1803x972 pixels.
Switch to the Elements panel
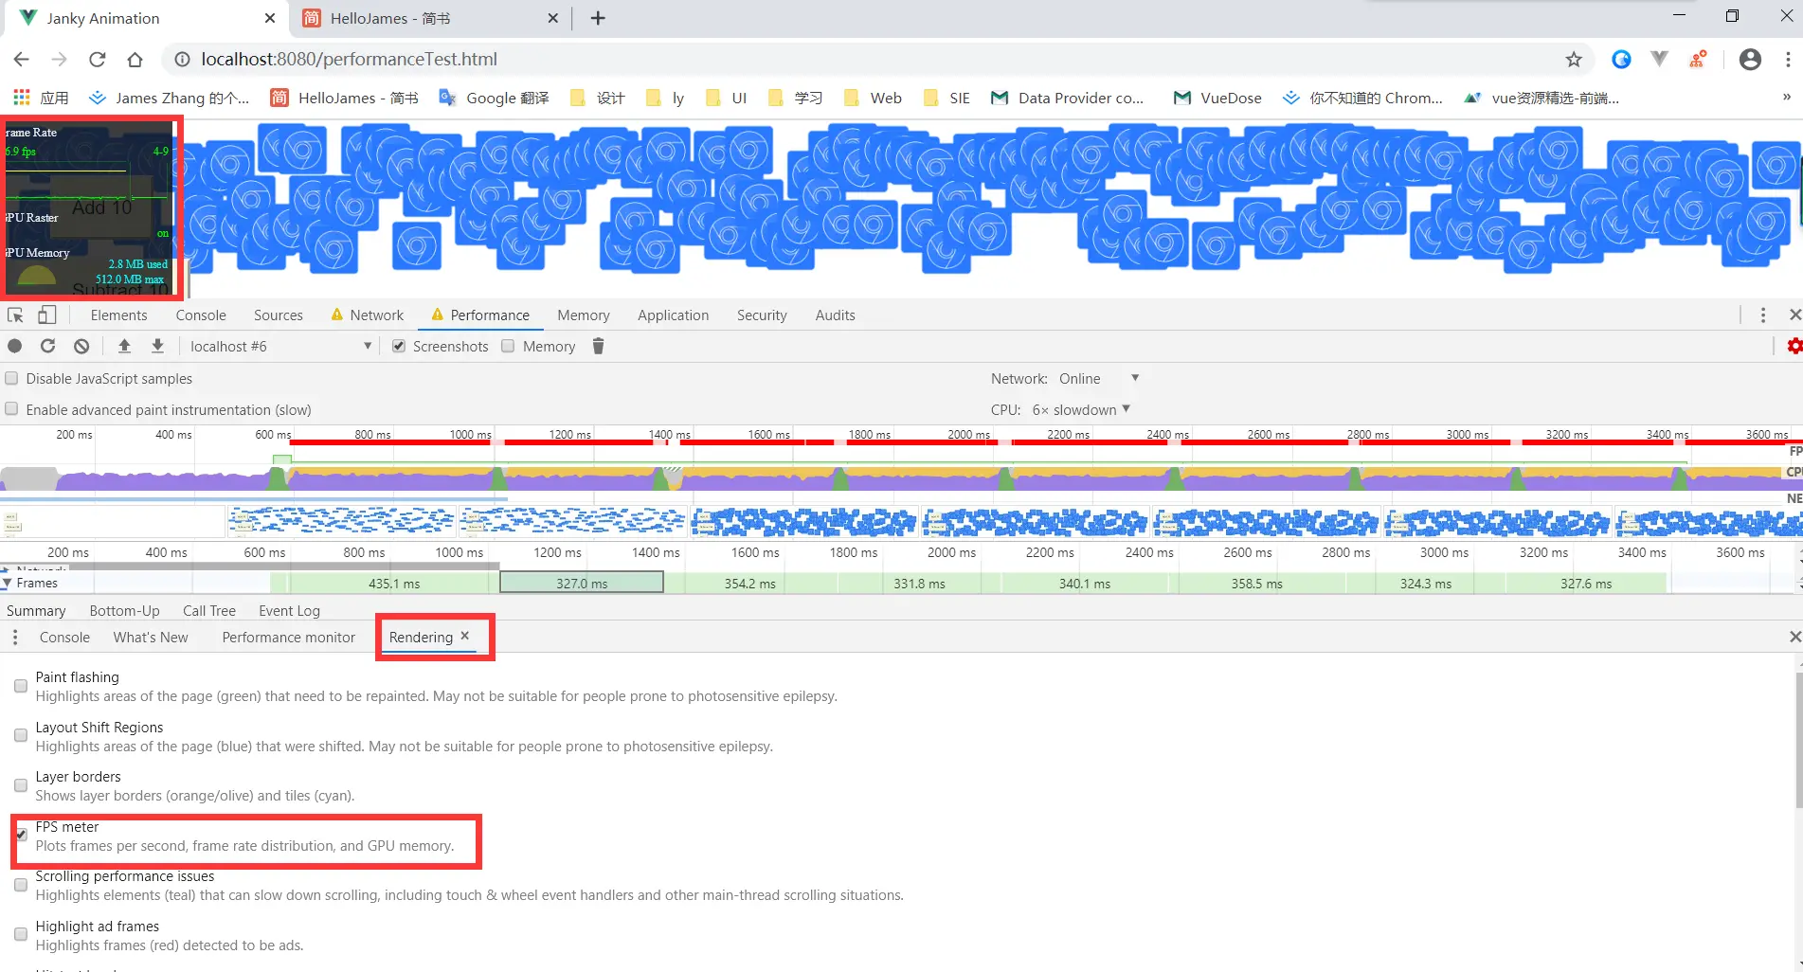click(x=119, y=315)
